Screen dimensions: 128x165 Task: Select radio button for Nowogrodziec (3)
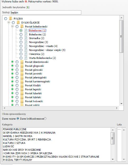[x=21, y=42]
